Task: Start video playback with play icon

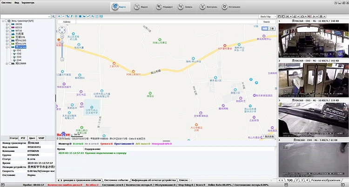Action: [x=314, y=16]
